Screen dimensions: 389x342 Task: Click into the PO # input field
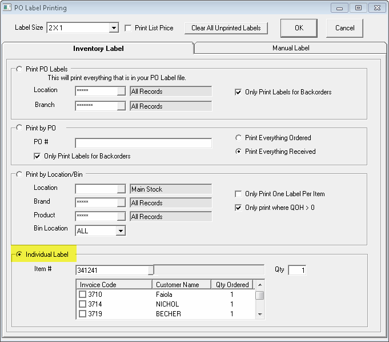point(143,143)
